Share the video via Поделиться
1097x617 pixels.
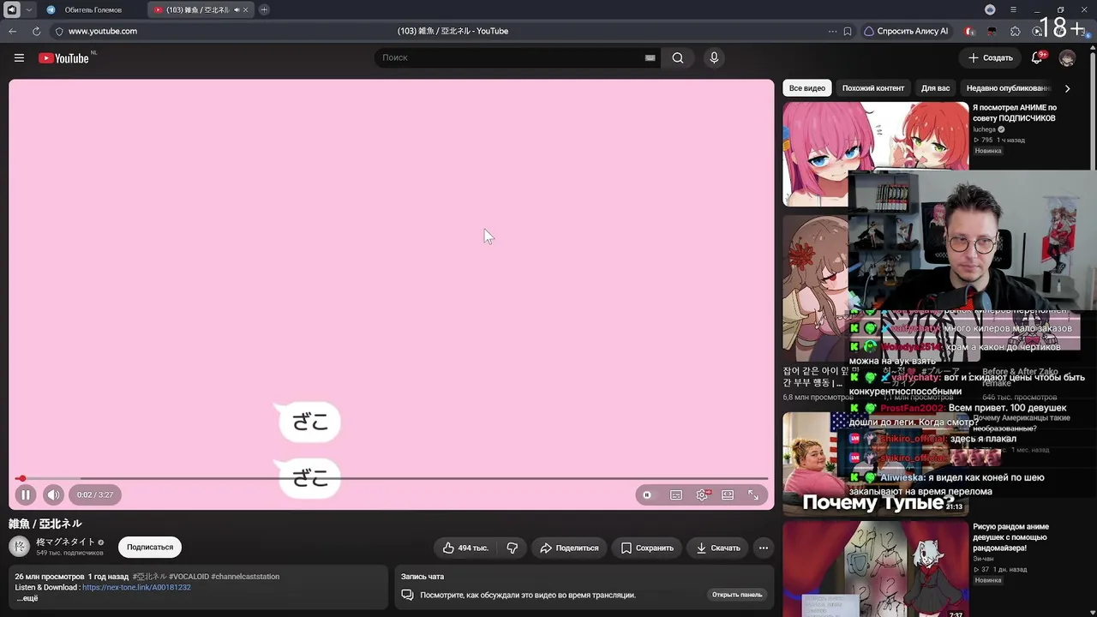(x=569, y=548)
